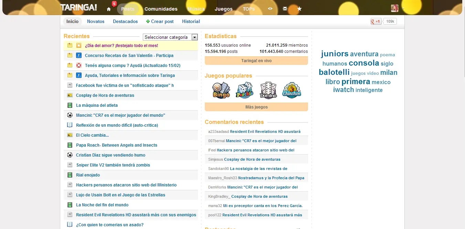Screen dimensions: 465x229
Task: Click the milan tag
Action: tap(389, 72)
